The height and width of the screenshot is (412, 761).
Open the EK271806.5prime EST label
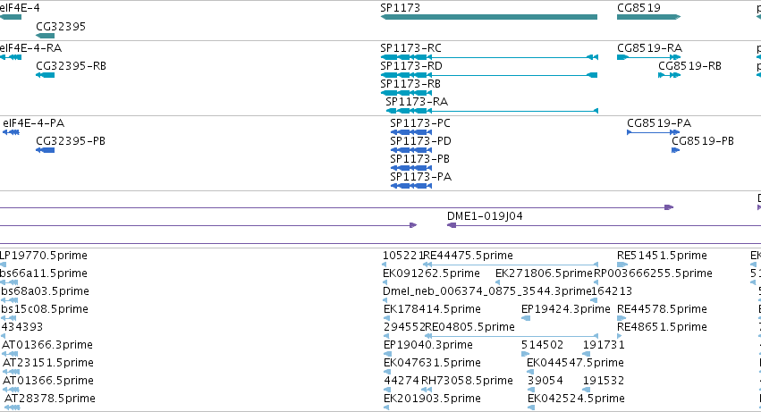coord(544,273)
